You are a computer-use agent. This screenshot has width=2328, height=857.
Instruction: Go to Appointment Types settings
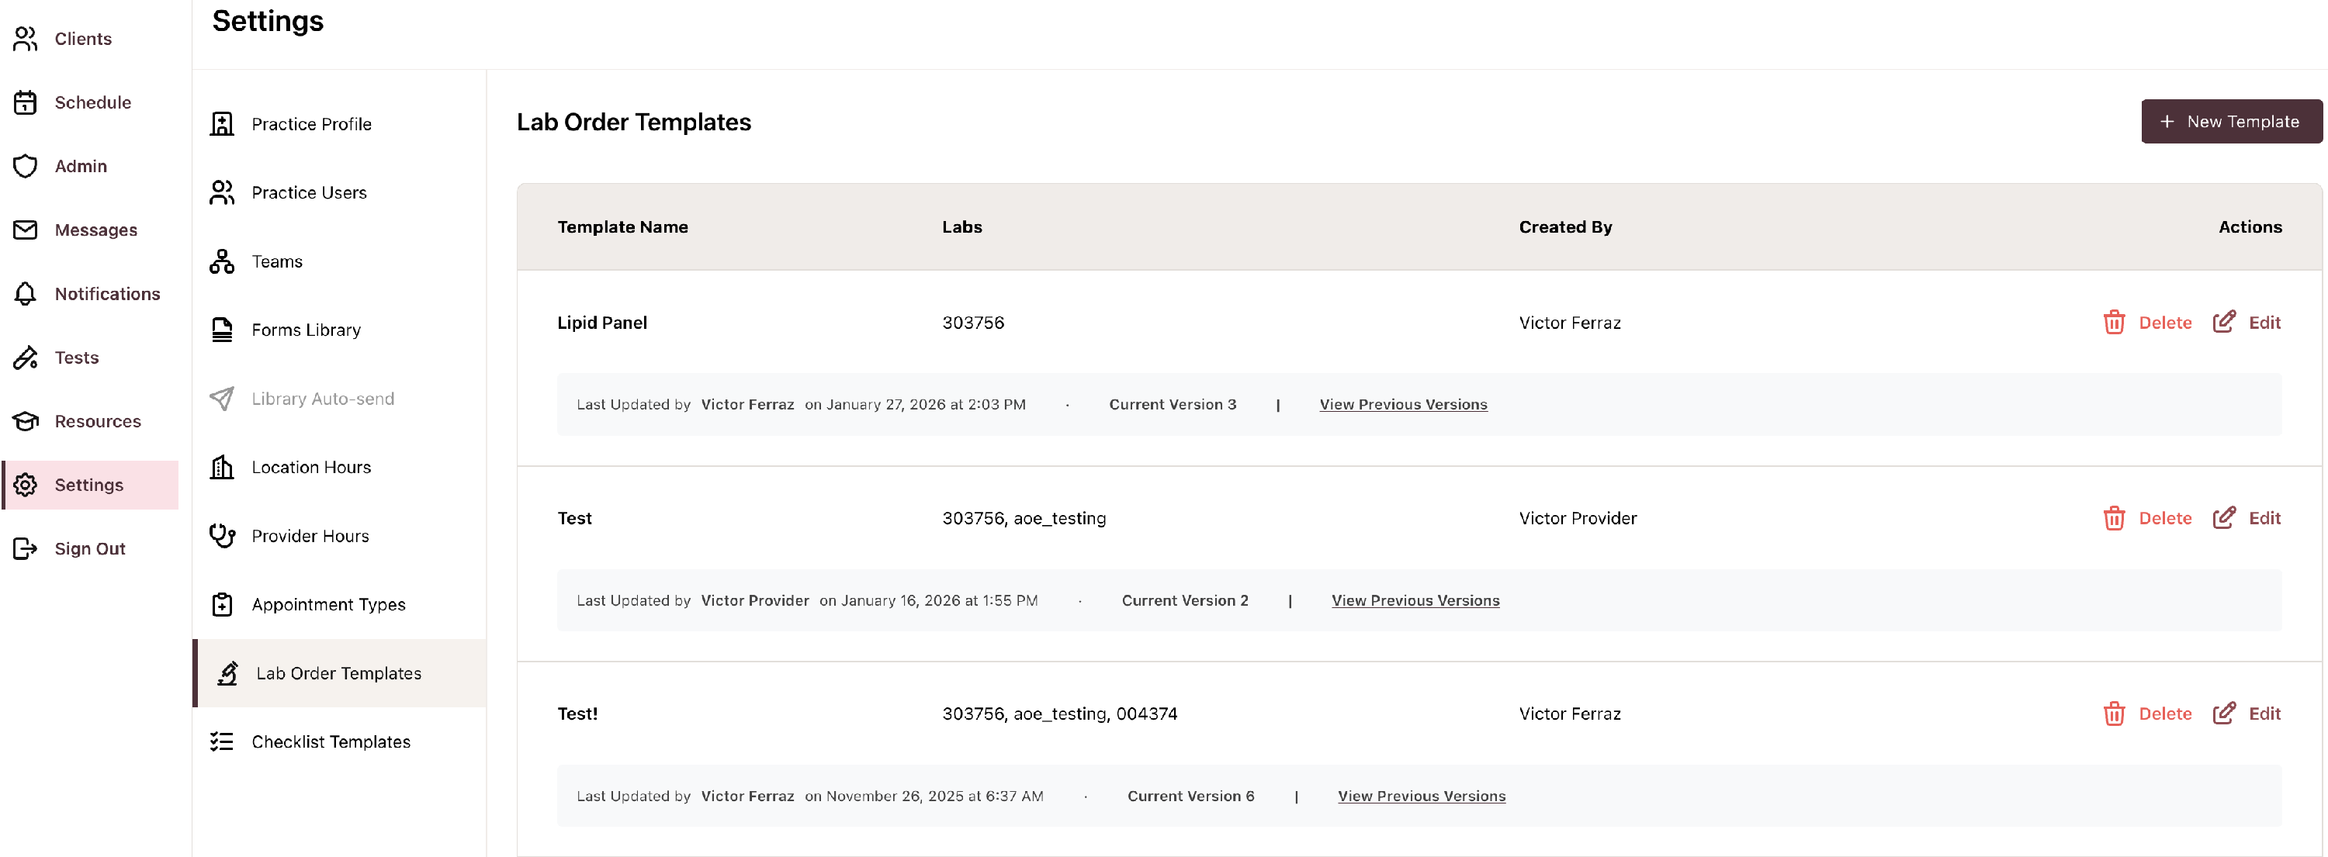click(x=328, y=604)
